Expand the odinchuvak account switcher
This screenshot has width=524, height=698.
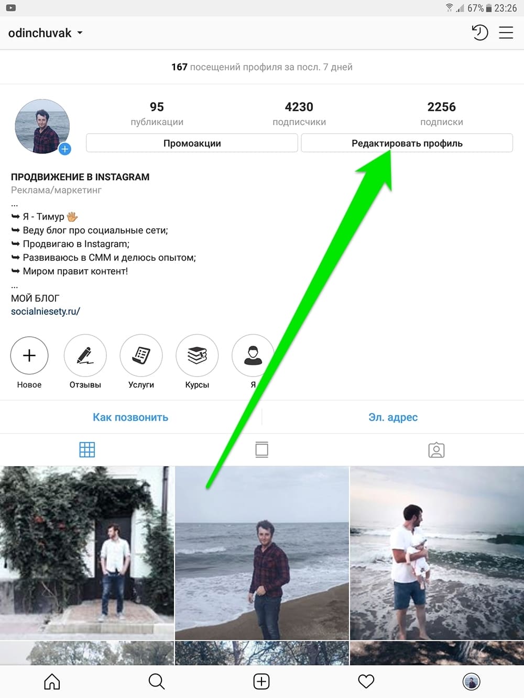(46, 33)
